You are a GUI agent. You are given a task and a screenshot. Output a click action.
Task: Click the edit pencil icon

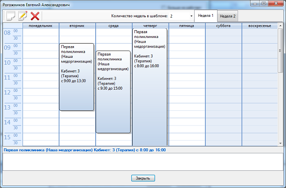click(x=23, y=16)
